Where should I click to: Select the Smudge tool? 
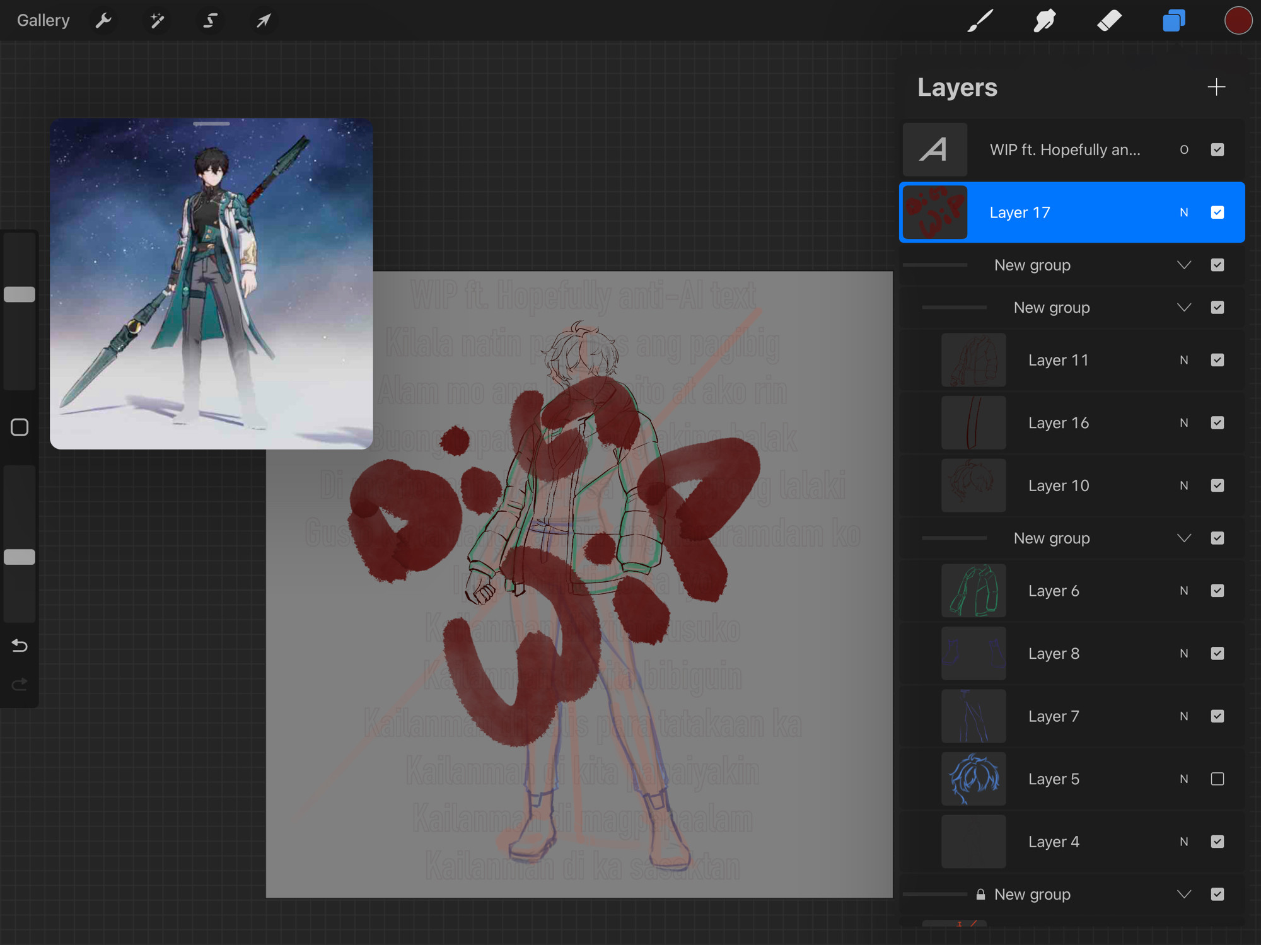coord(1045,21)
